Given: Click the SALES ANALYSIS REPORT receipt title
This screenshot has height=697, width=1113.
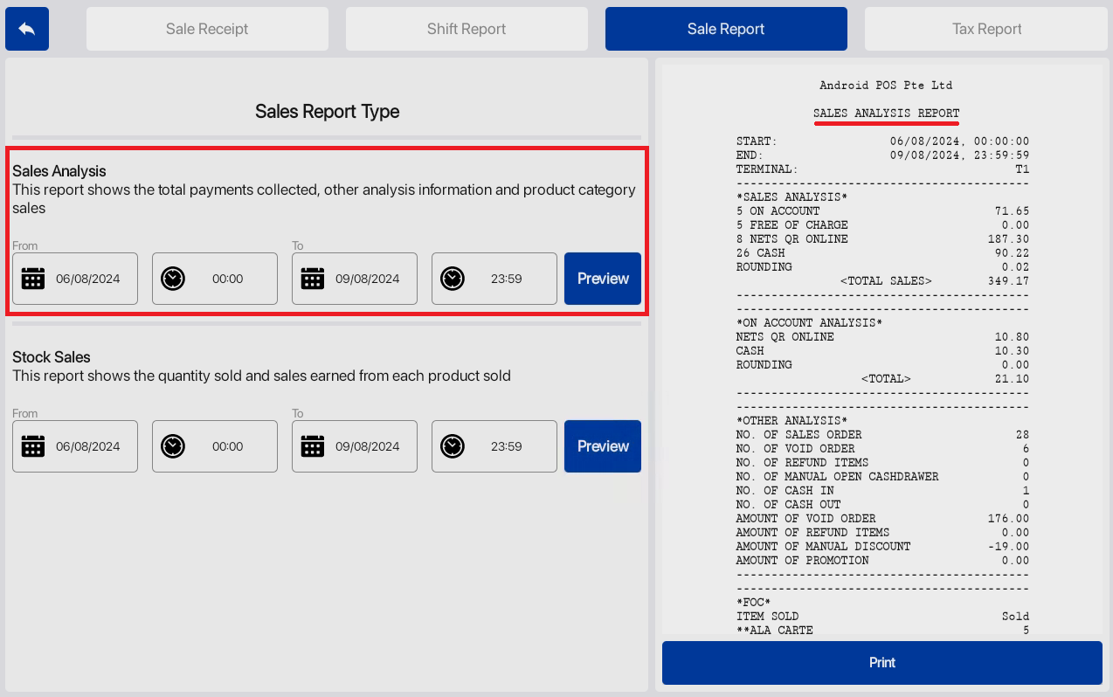Looking at the screenshot, I should click(886, 114).
